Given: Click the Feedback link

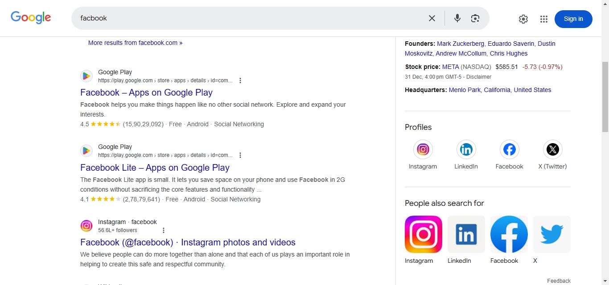Looking at the screenshot, I should click(x=559, y=281).
